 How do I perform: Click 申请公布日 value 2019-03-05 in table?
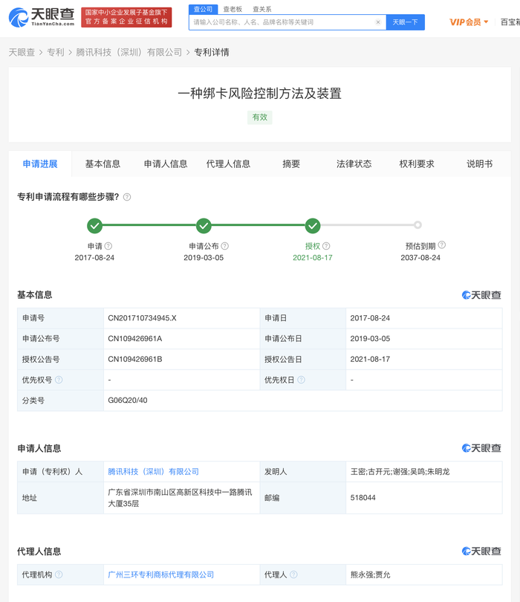pyautogui.click(x=370, y=339)
